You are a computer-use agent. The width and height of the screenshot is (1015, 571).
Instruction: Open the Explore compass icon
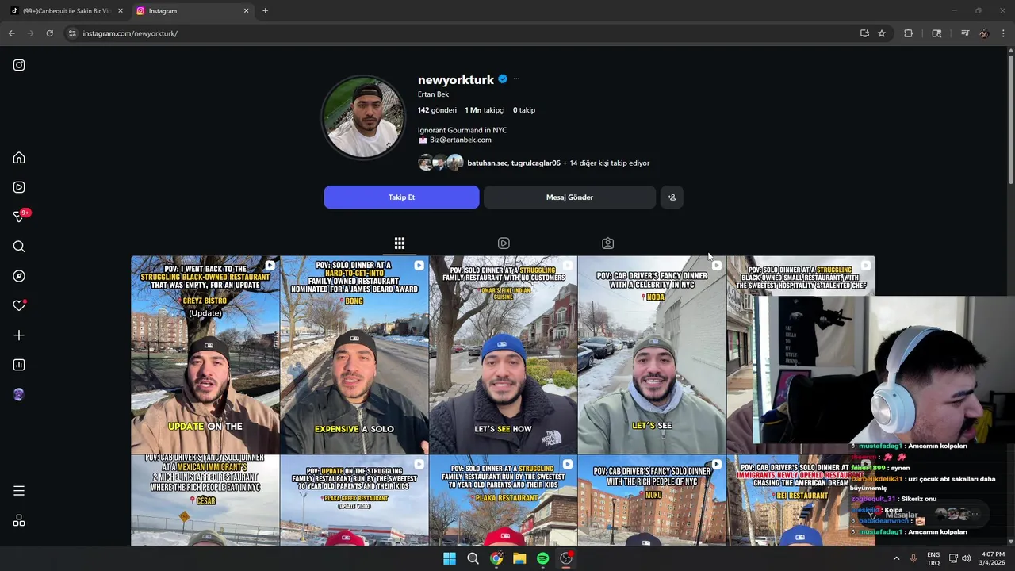pyautogui.click(x=19, y=276)
